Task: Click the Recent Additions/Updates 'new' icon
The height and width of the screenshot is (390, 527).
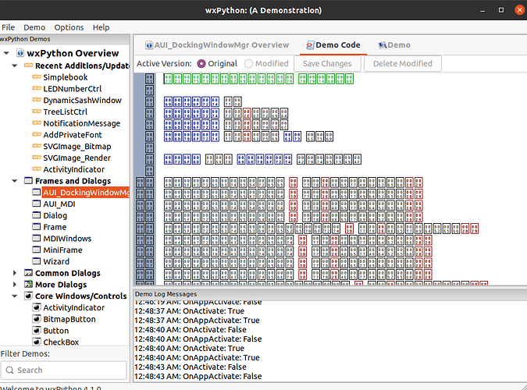Action: [29, 66]
